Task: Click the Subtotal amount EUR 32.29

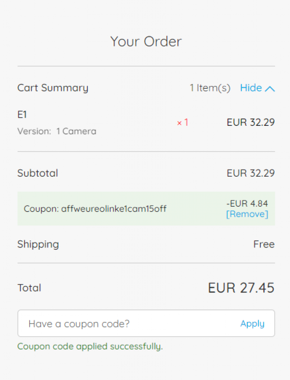Action: coord(251,173)
